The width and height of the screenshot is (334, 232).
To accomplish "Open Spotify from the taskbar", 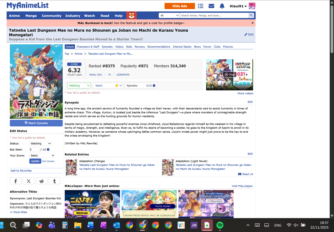I will click(x=220, y=225).
